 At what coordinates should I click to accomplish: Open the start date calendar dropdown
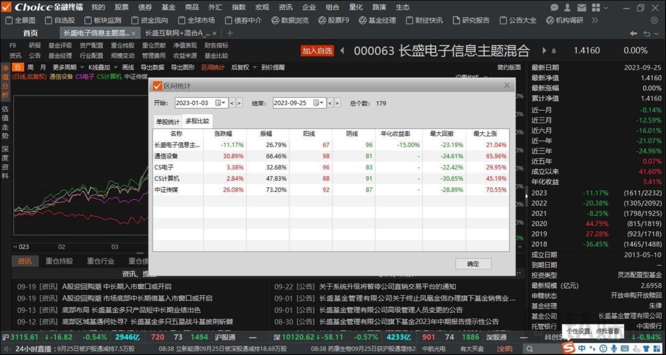220,103
